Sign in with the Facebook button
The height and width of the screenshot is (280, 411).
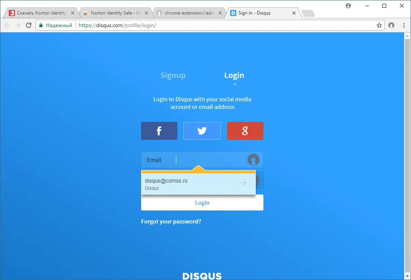click(x=159, y=131)
